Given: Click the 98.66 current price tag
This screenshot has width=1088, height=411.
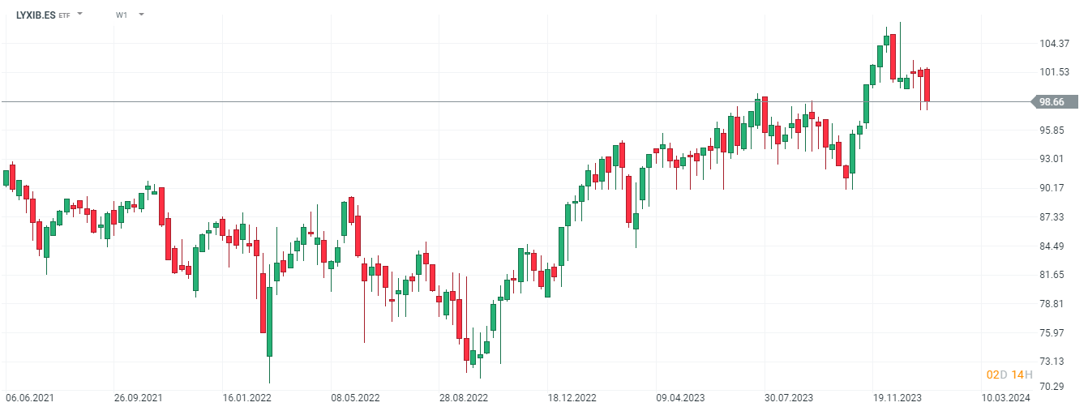Looking at the screenshot, I should (x=1052, y=102).
